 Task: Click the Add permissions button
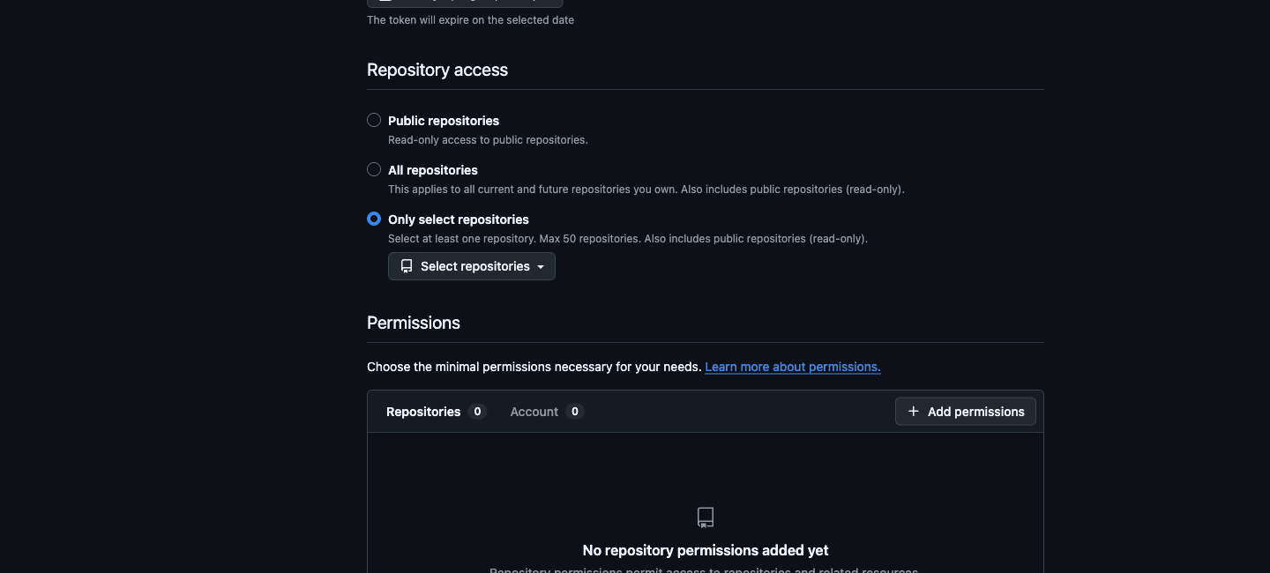(x=966, y=412)
